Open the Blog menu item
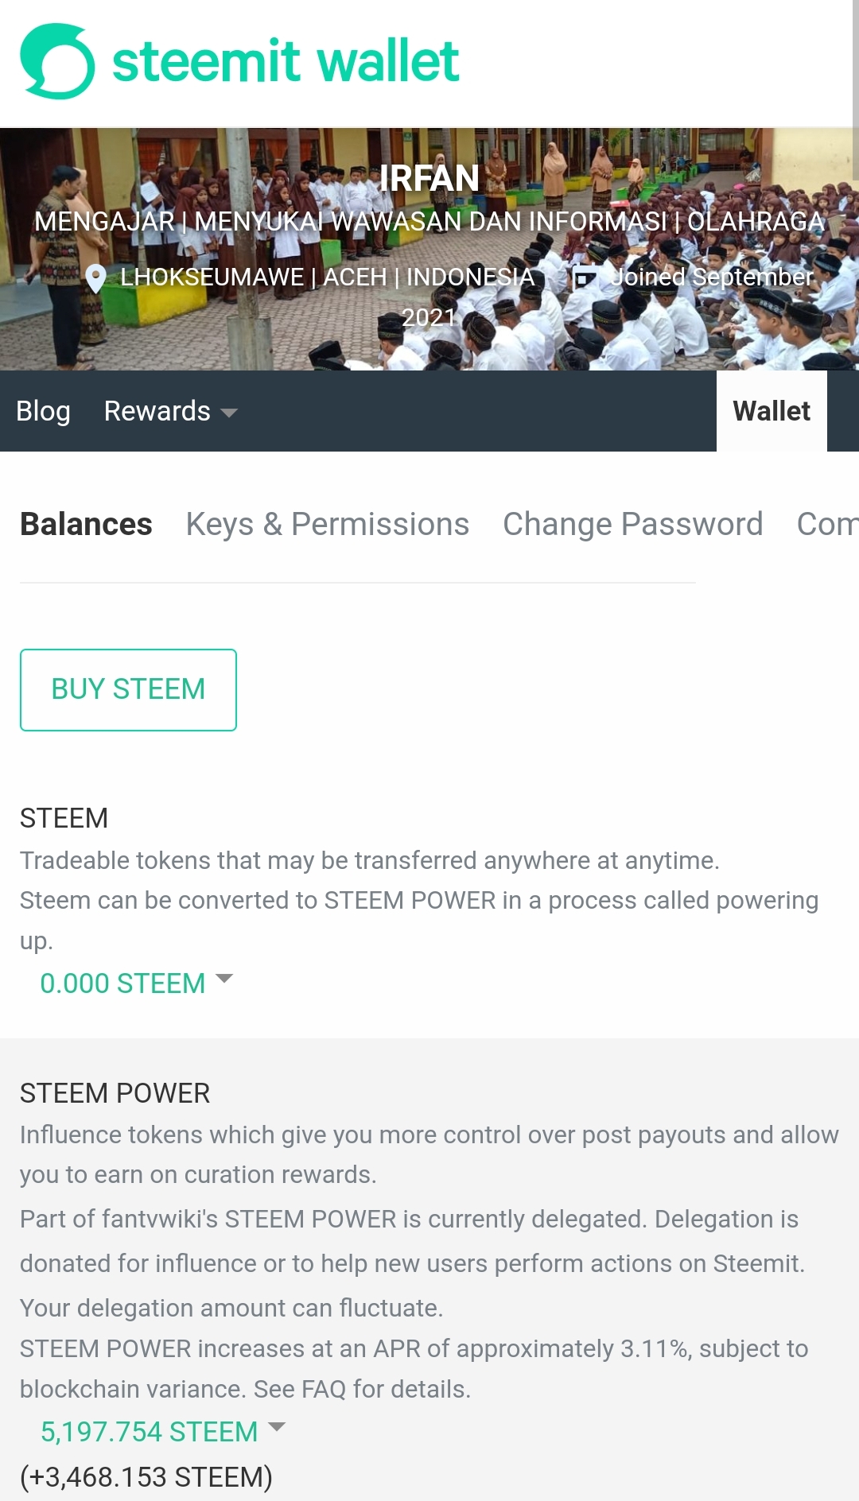The image size is (859, 1501). 43,411
